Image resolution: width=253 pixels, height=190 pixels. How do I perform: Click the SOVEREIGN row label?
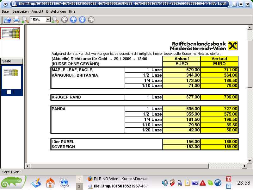63,147
